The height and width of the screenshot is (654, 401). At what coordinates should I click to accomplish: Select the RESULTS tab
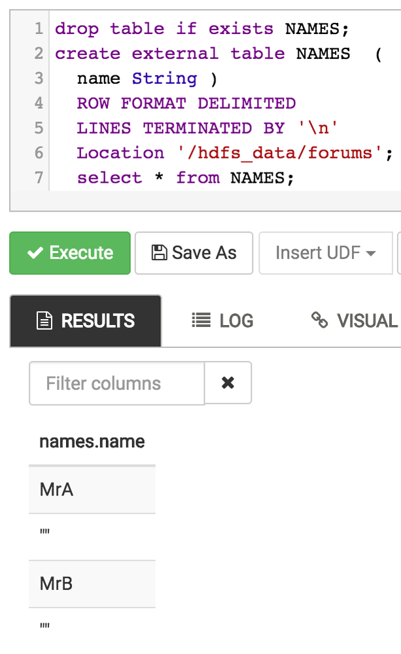point(85,320)
